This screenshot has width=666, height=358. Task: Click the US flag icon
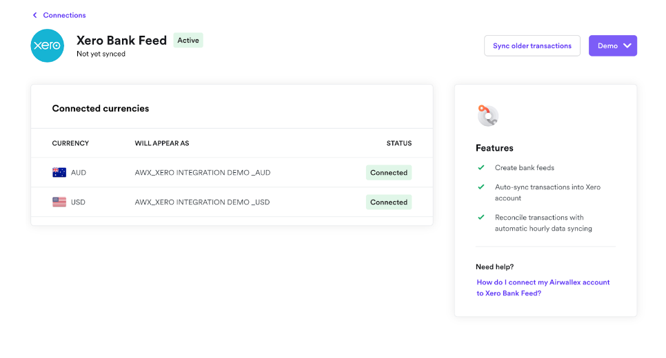[59, 202]
